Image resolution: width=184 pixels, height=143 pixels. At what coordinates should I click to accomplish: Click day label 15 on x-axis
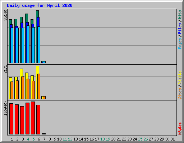coord(86,139)
